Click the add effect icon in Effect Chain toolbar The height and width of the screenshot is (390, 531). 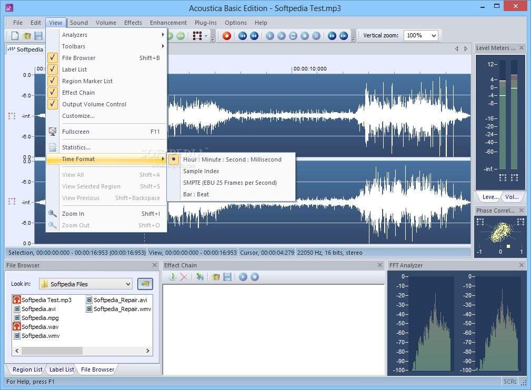pos(173,277)
